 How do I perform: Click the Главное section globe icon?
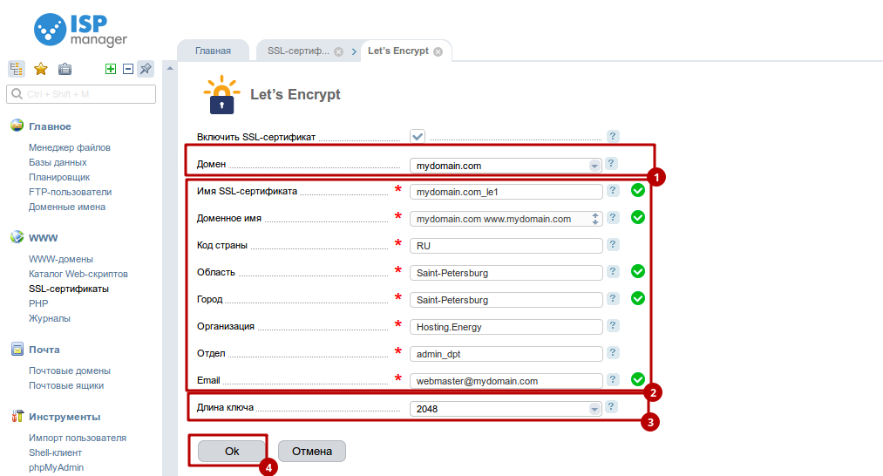coord(17,126)
